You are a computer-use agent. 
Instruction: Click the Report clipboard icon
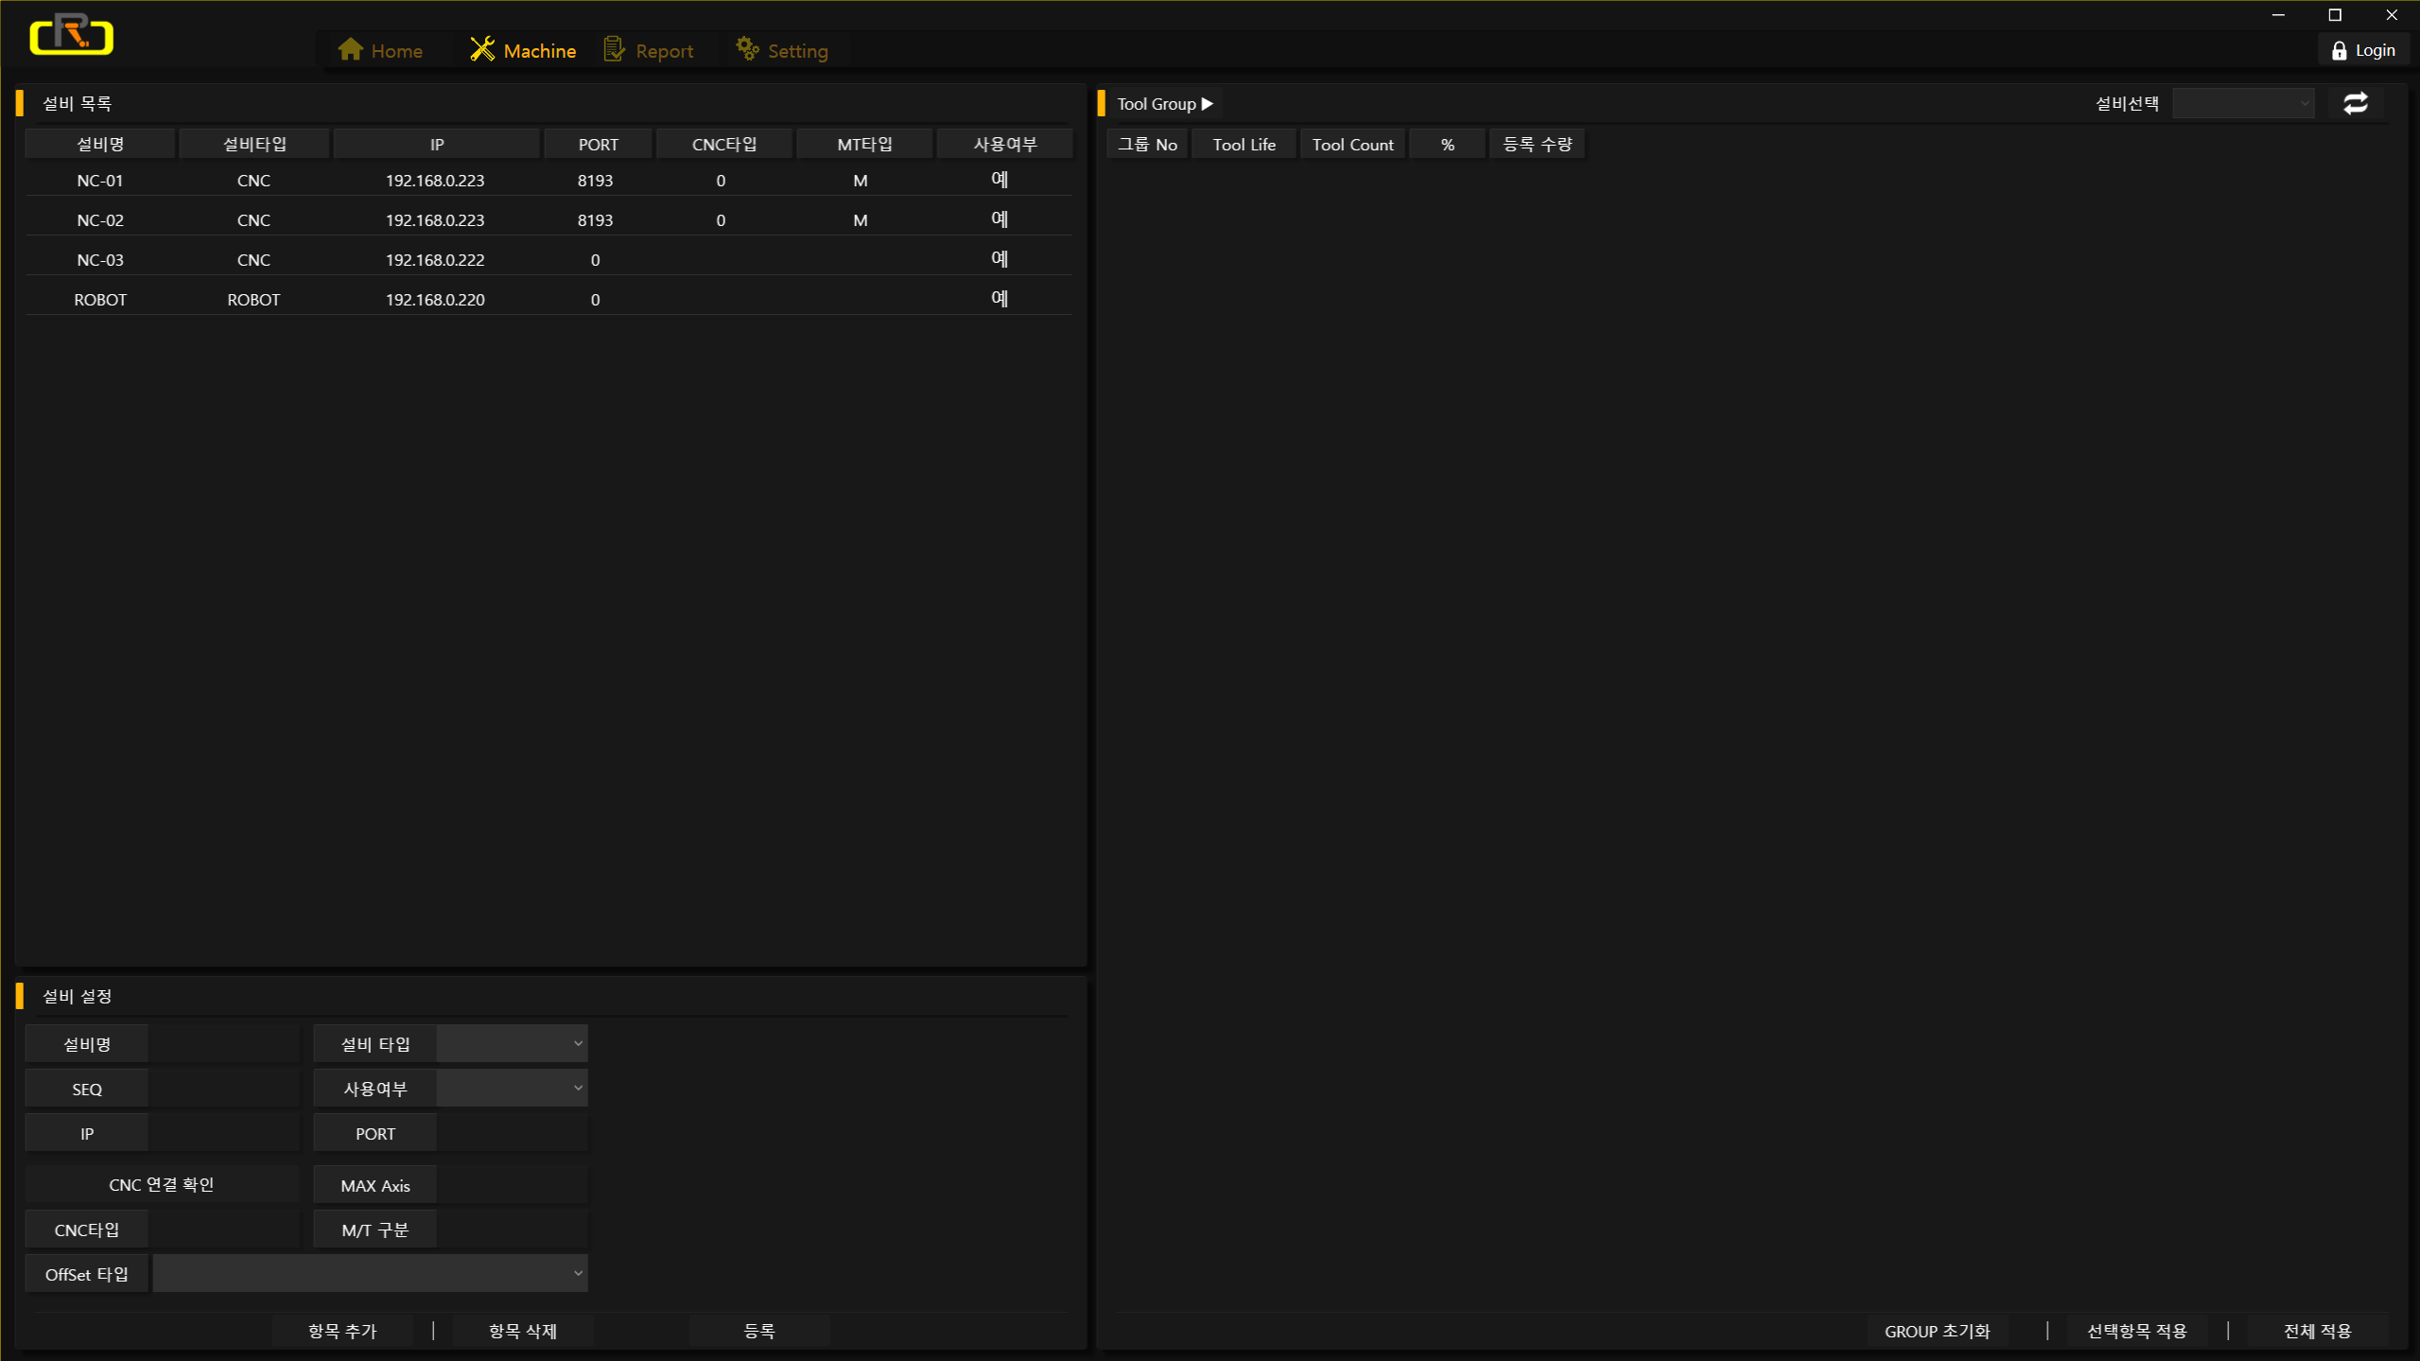point(615,49)
